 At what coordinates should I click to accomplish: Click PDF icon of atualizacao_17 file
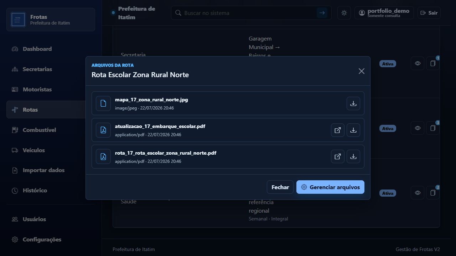tap(103, 130)
